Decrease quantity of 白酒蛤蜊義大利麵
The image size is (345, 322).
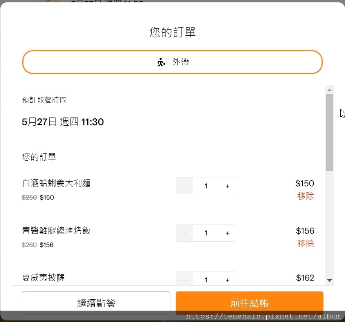(x=184, y=186)
